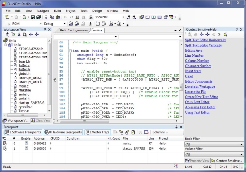The image size is (246, 172).
Task: Open Split Text Editor Horizontally help link
Action: click(x=205, y=40)
